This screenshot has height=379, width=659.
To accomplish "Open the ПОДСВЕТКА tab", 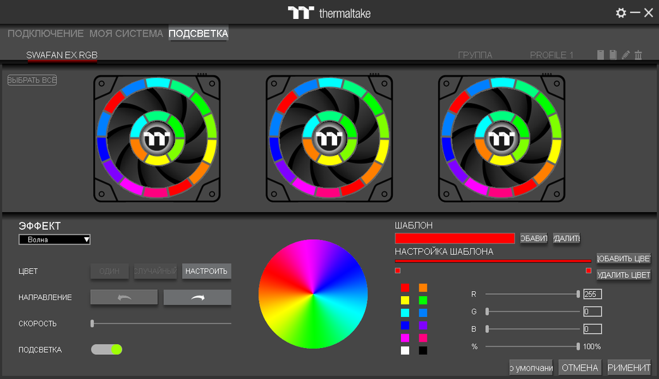I will [x=199, y=34].
